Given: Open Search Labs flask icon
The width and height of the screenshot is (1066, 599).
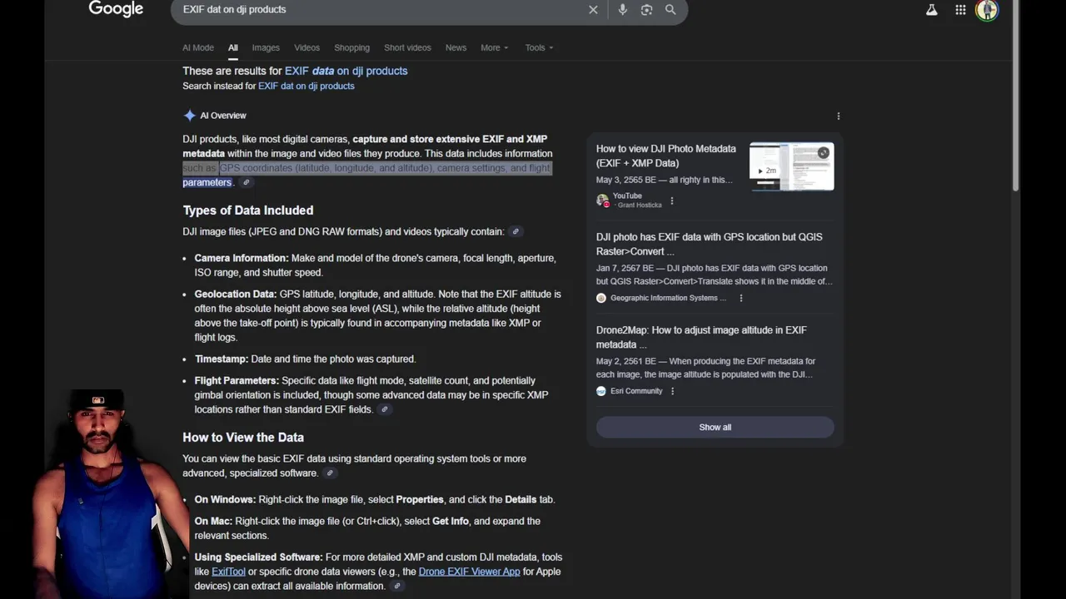Looking at the screenshot, I should tap(931, 10).
